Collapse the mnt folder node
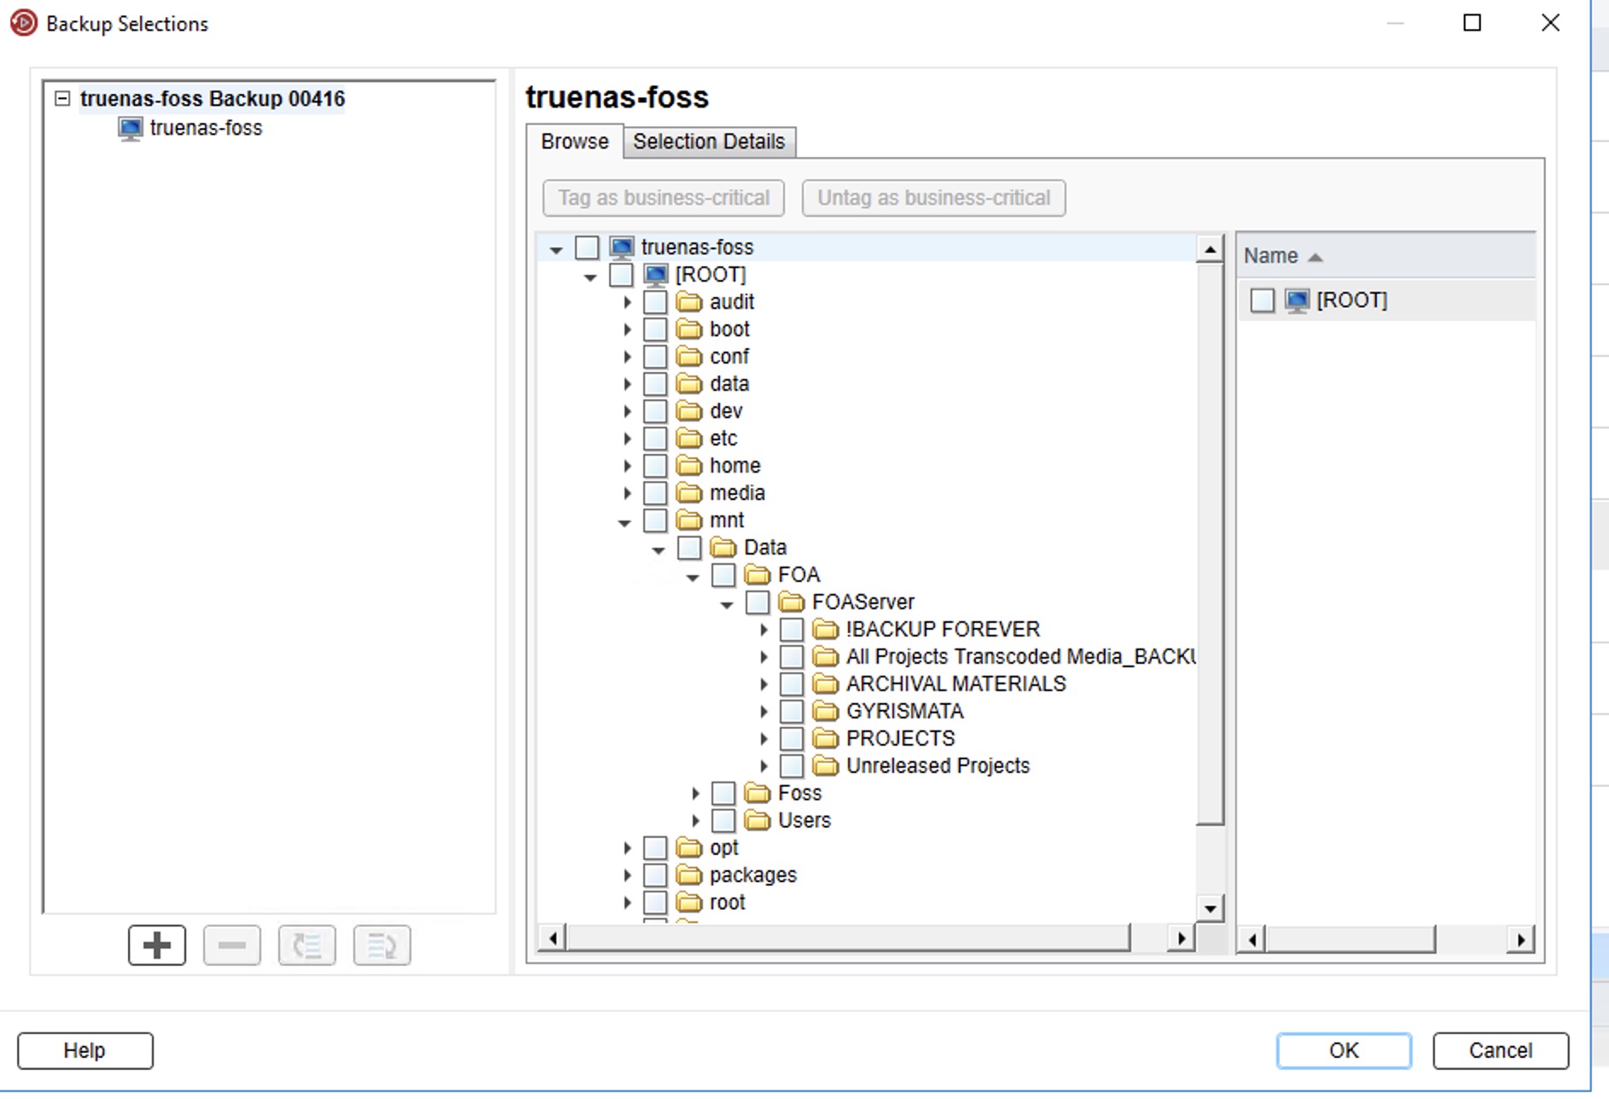 click(x=625, y=521)
